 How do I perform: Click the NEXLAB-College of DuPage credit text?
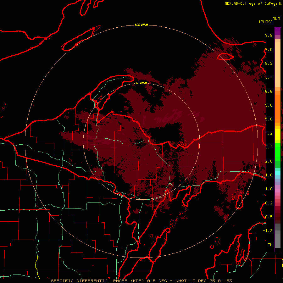[251, 3]
